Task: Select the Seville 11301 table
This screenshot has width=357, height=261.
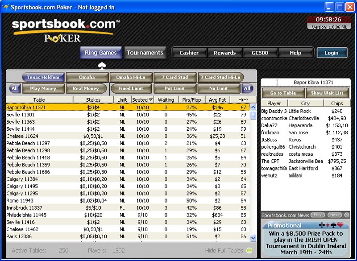Action: 128,115
